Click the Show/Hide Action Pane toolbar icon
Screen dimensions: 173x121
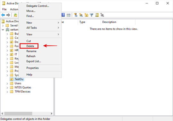[68, 15]
